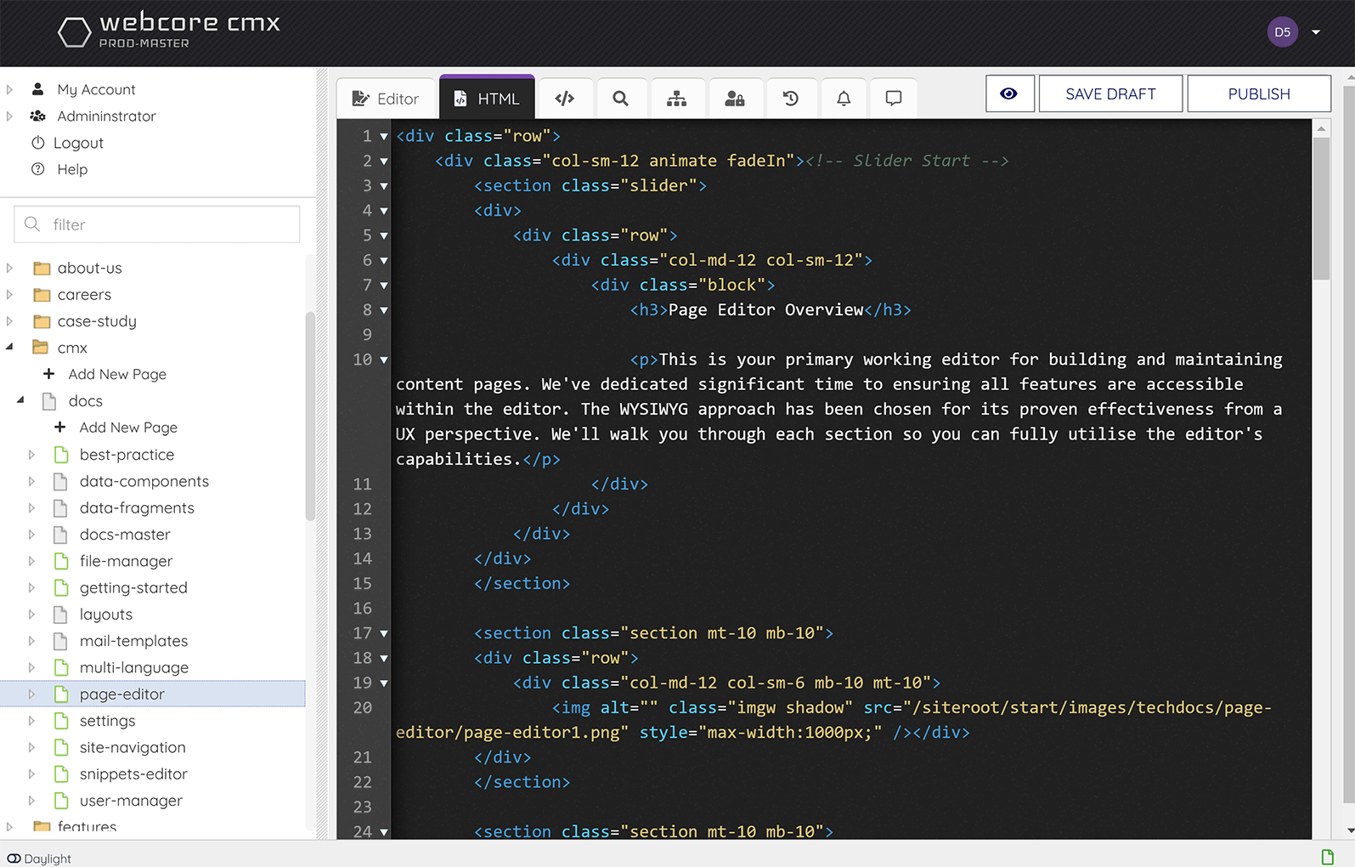Open data-components page
1355x867 pixels.
(x=144, y=481)
